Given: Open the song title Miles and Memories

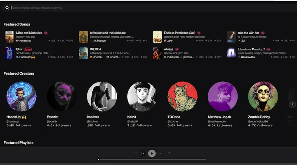Looking at the screenshot, I should click(29, 33).
